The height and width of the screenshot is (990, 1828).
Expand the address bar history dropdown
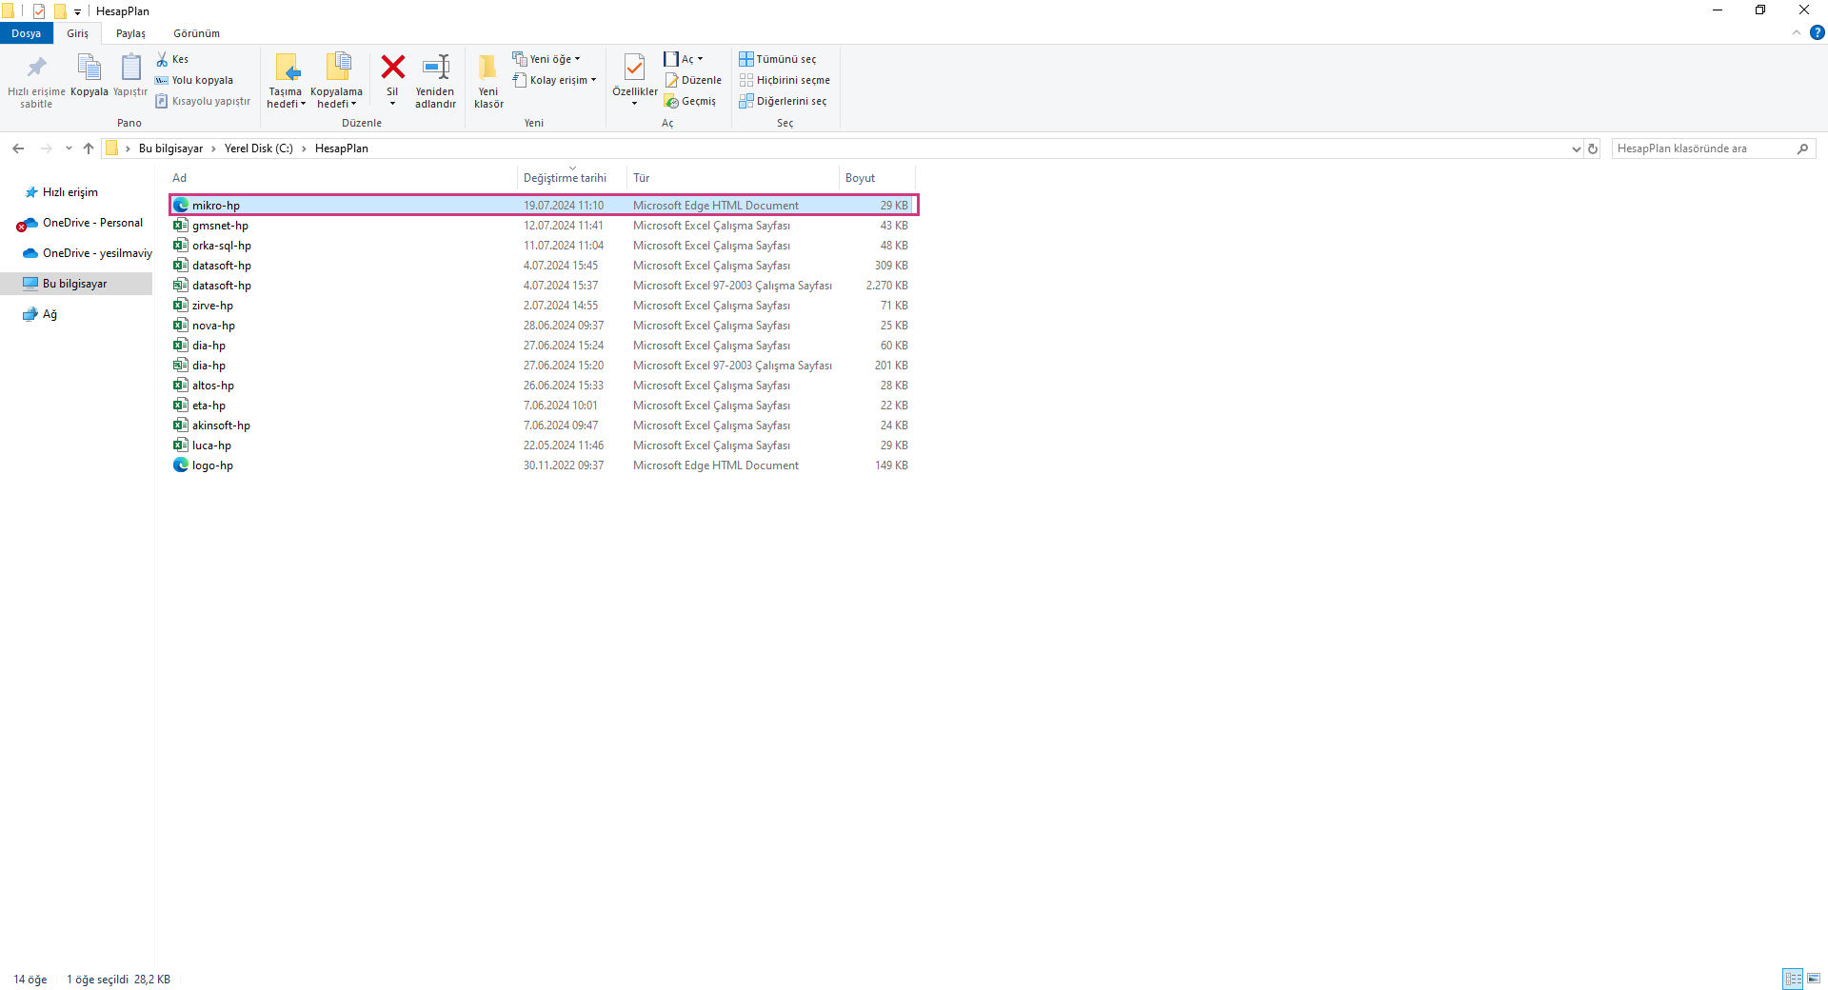(1576, 149)
